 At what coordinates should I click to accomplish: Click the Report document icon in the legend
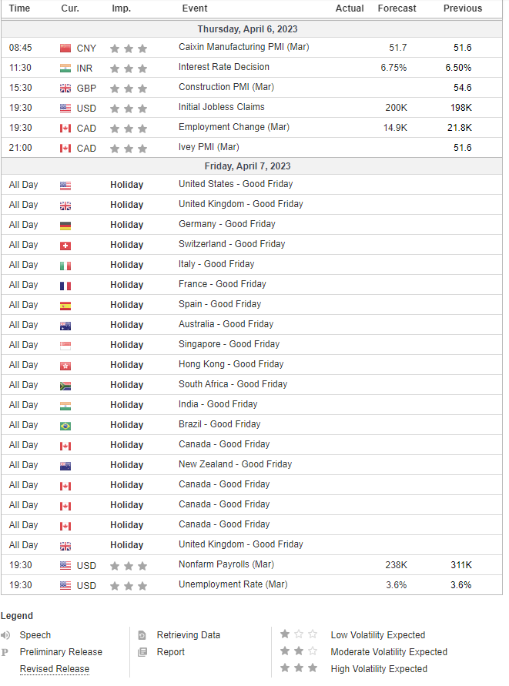[x=142, y=652]
